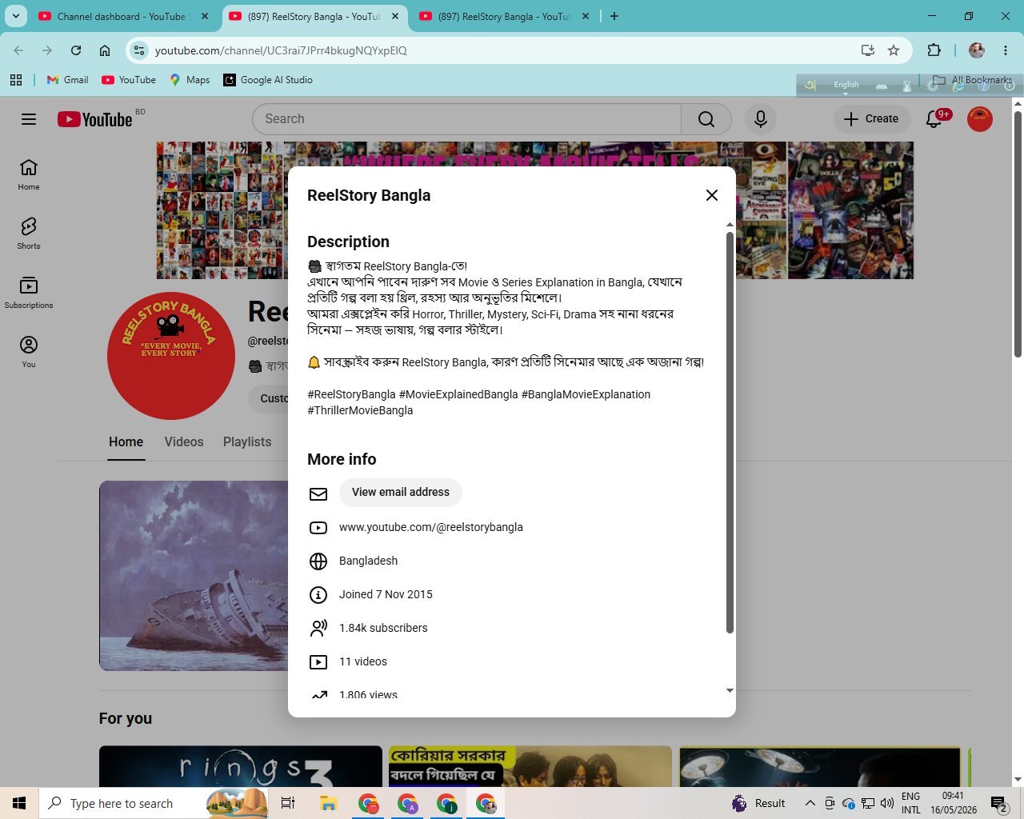Open the Gmail bookmark
The image size is (1024, 819).
click(x=68, y=80)
